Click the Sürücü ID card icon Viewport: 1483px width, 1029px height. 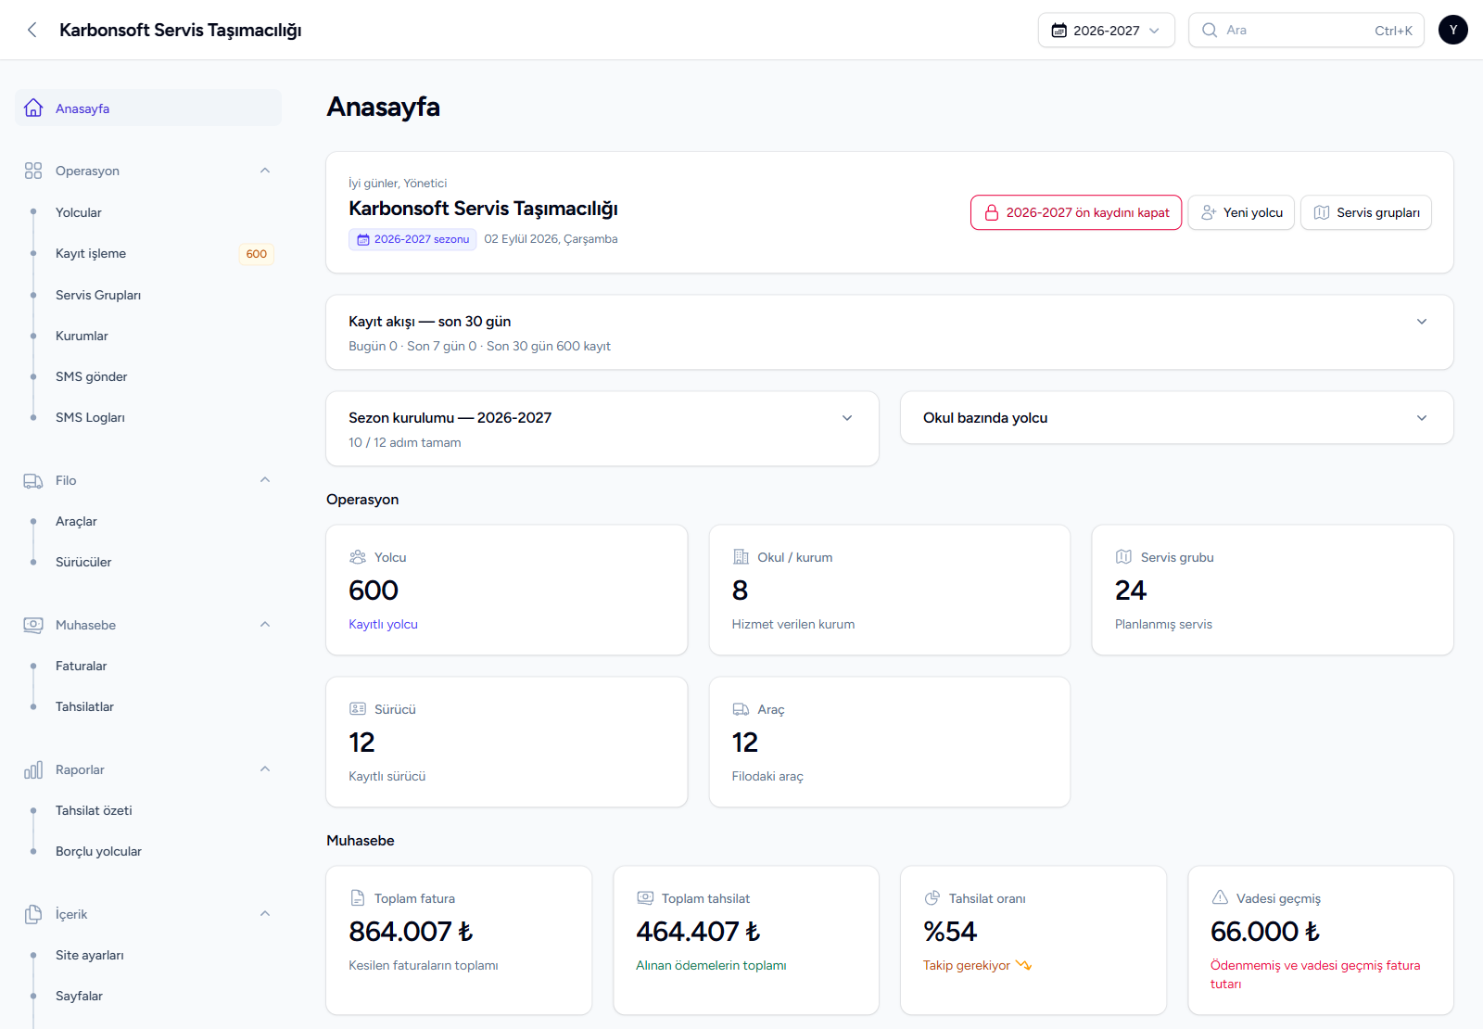358,709
